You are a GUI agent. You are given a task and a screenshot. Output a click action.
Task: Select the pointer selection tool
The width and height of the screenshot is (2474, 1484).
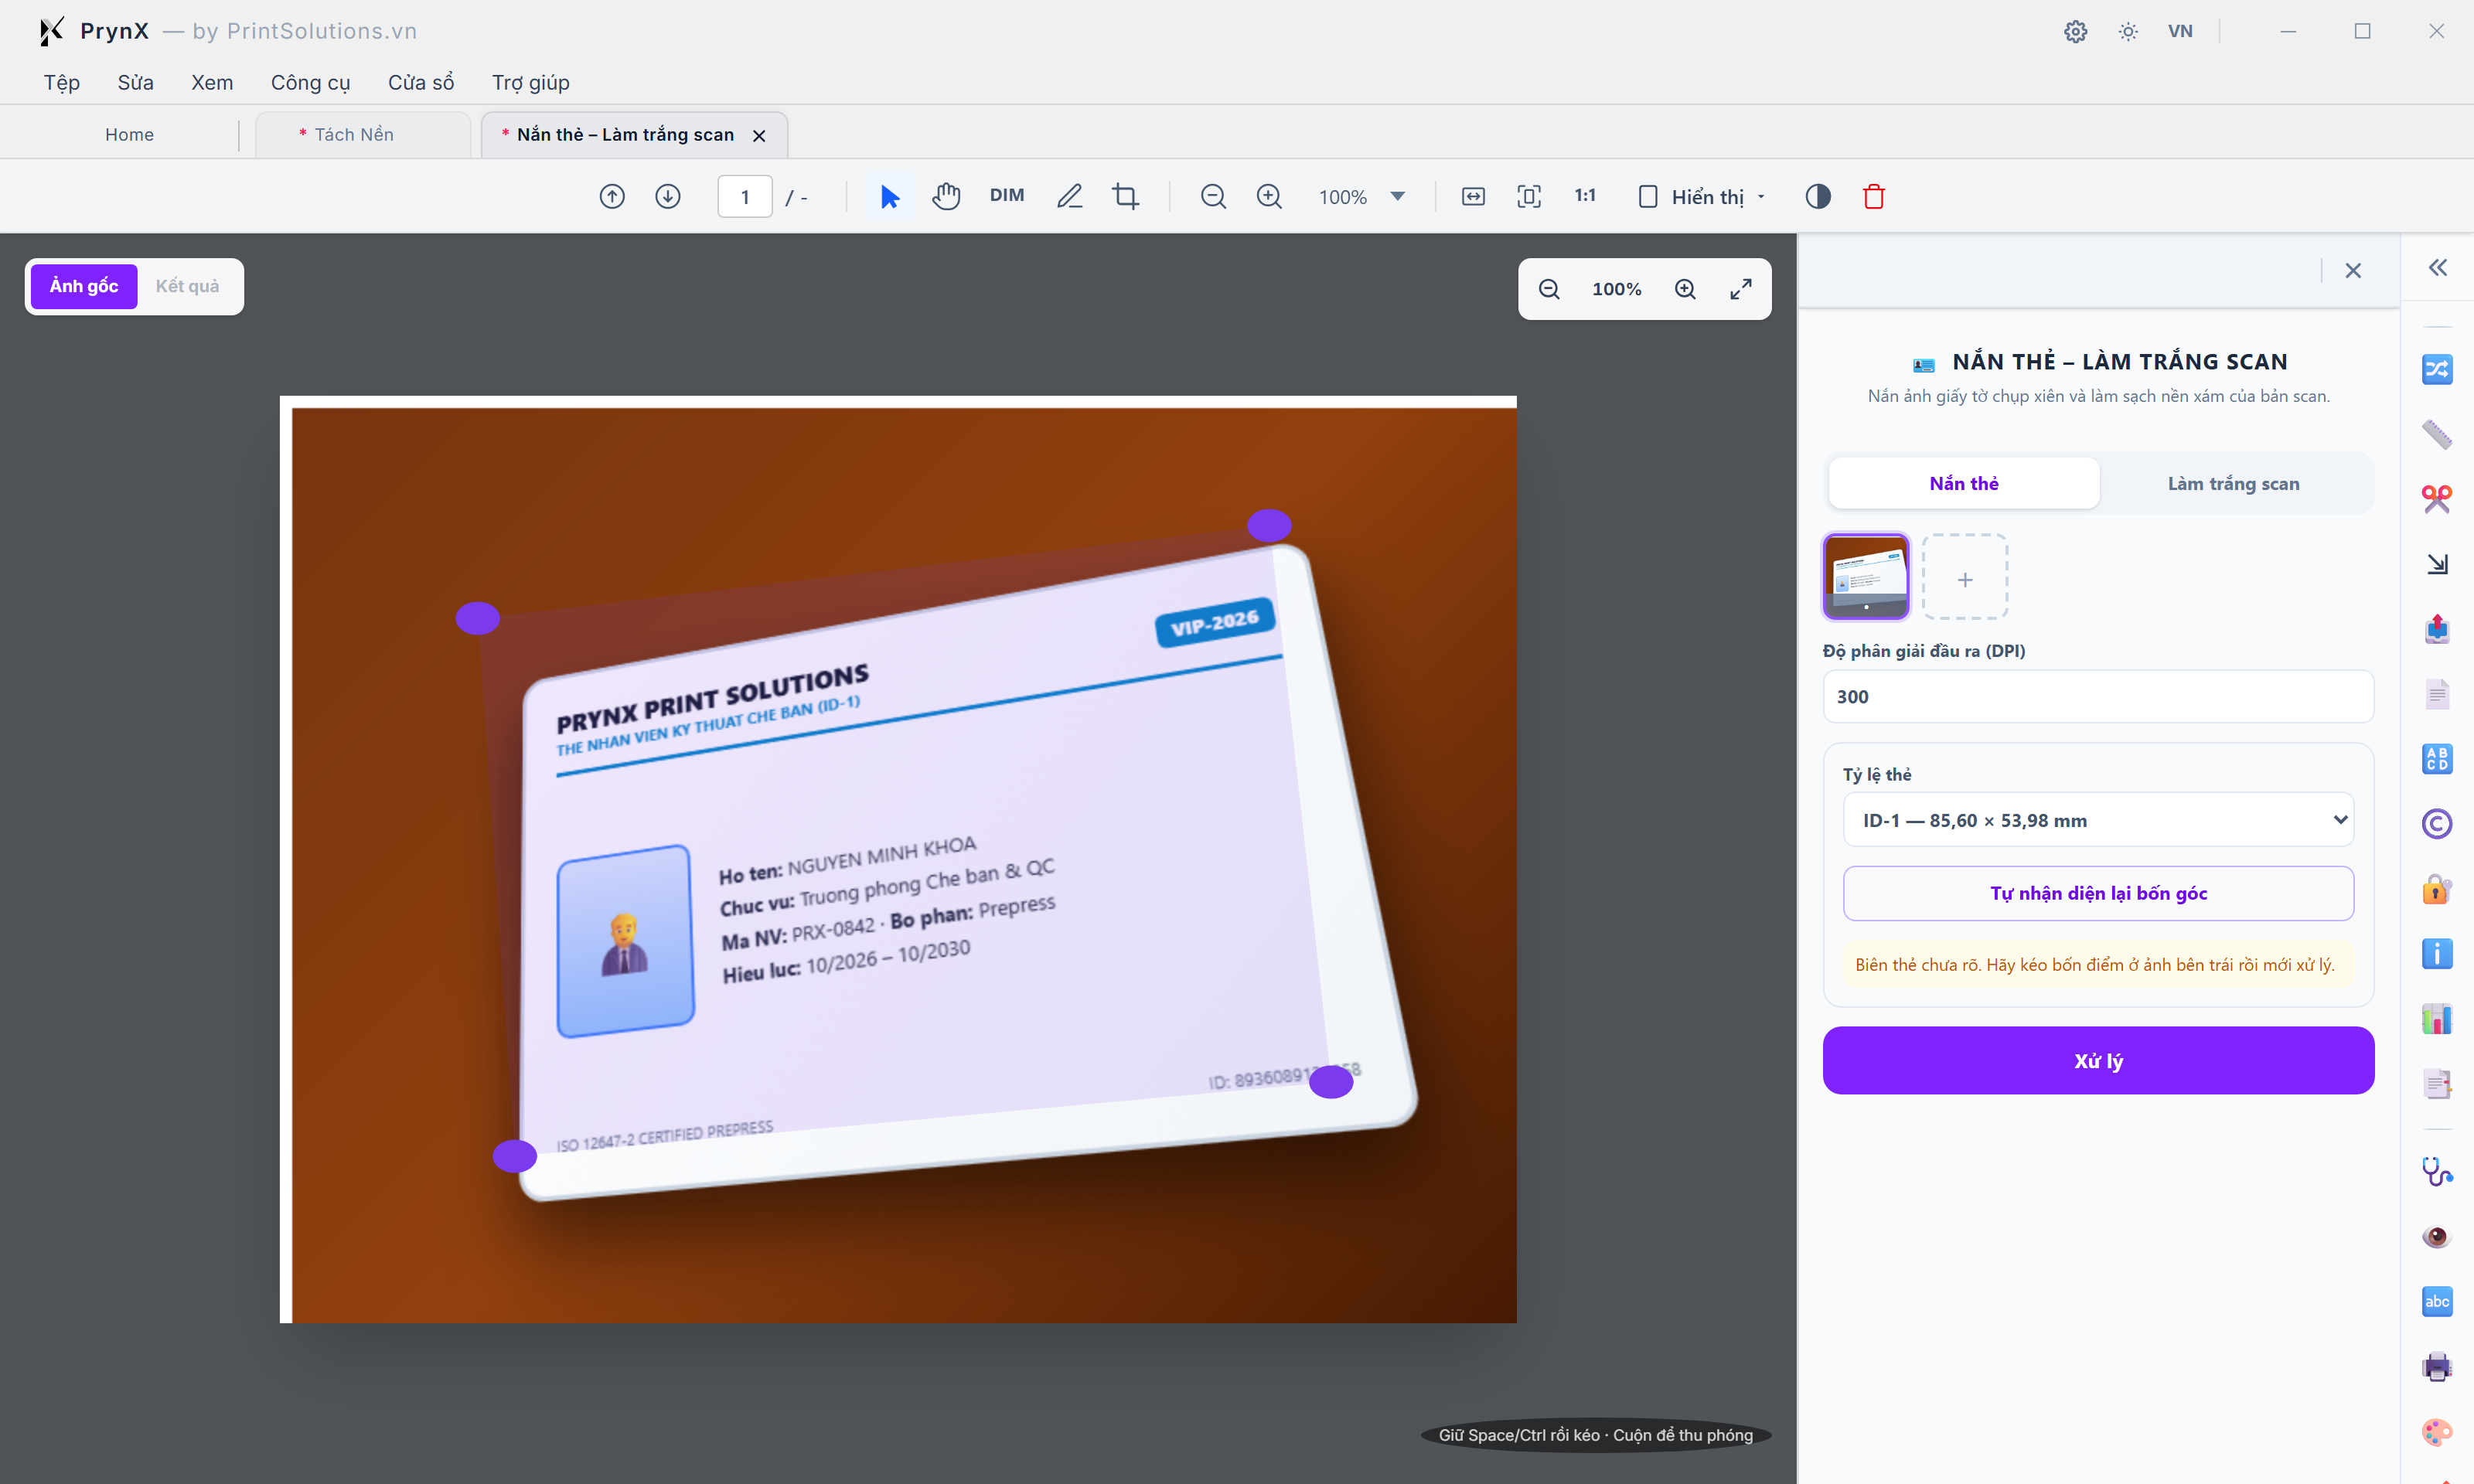[x=889, y=196]
